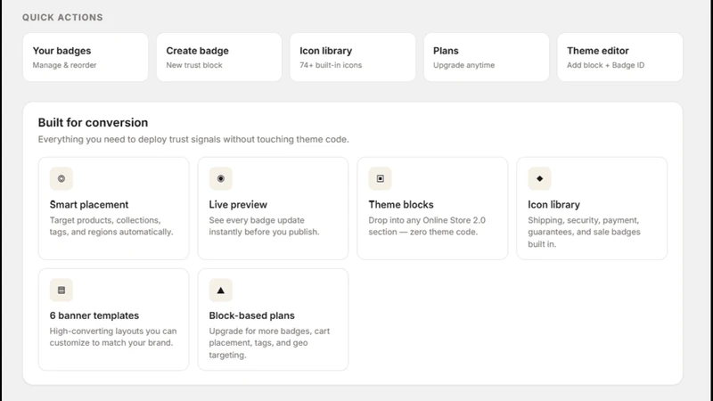Click the 'See every badge update' description

coord(264,226)
